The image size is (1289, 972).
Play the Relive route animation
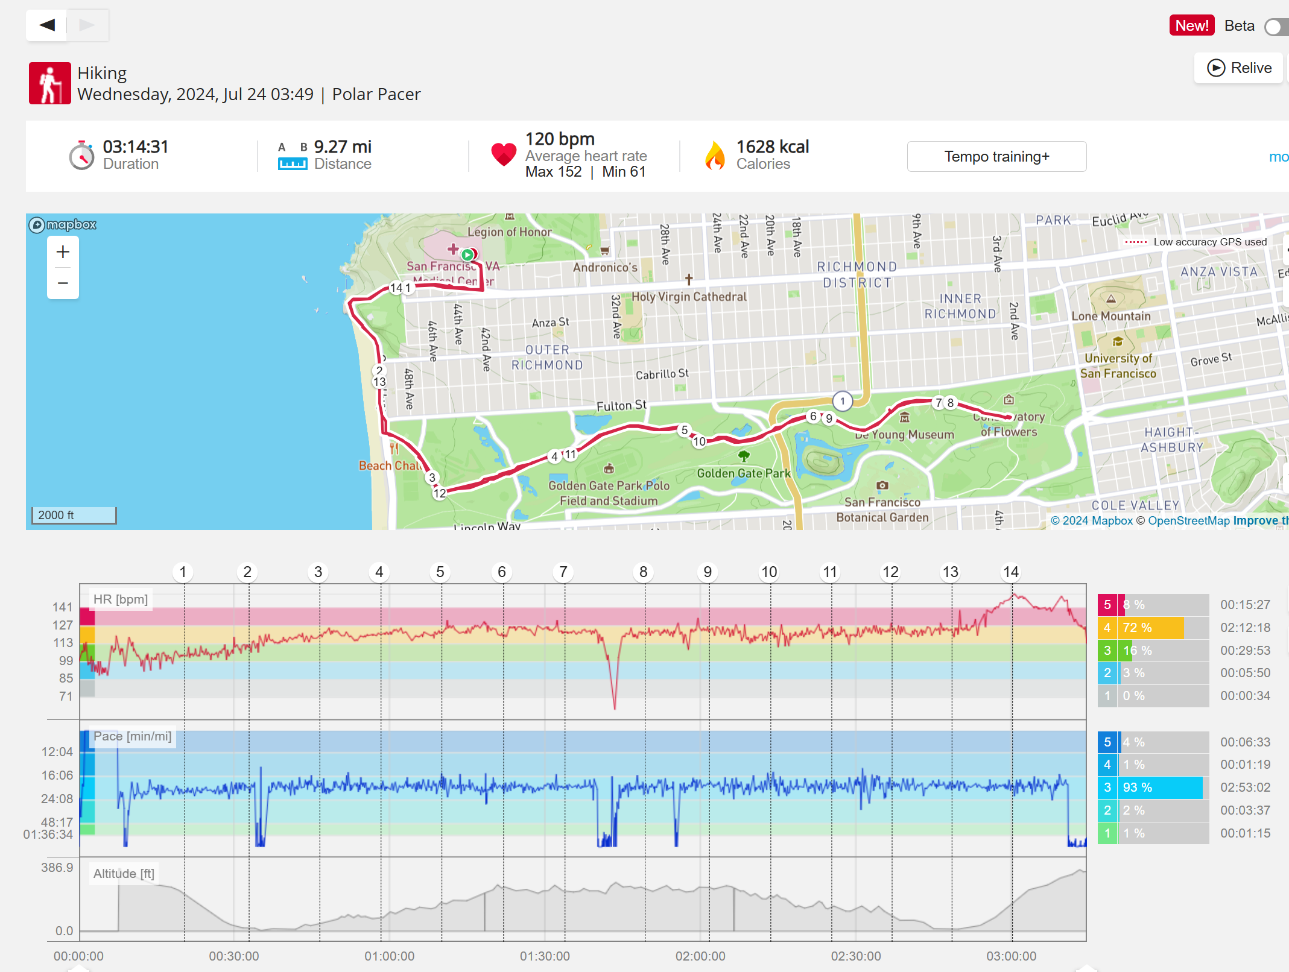pos(1239,68)
